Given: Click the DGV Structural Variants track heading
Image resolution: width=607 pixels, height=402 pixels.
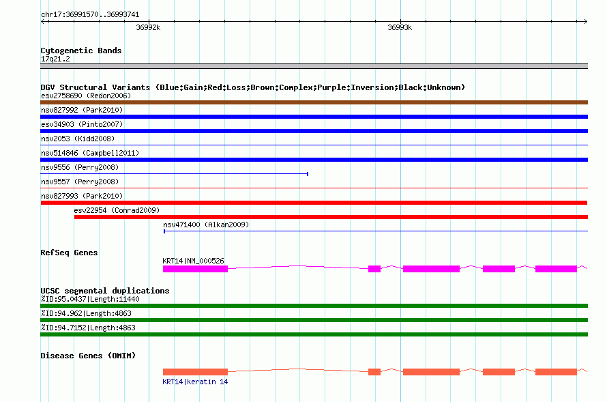Looking at the screenshot, I should tap(252, 87).
